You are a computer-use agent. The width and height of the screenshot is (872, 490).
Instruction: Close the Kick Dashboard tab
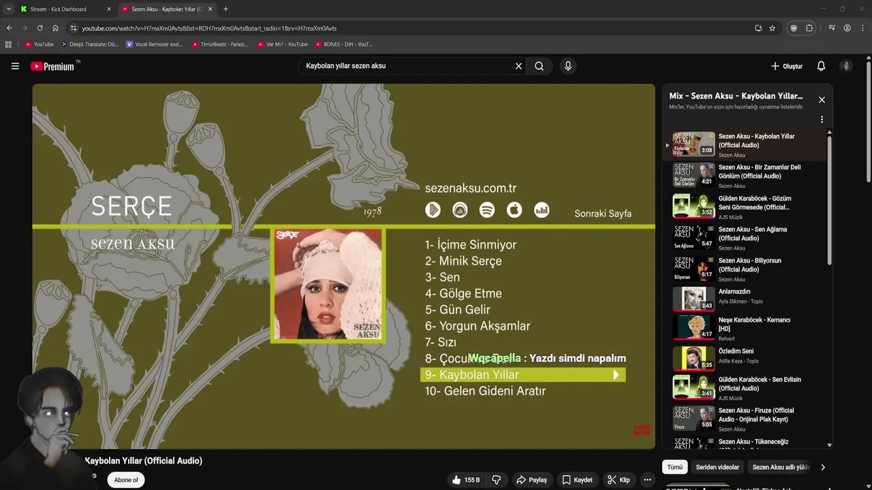tap(108, 9)
